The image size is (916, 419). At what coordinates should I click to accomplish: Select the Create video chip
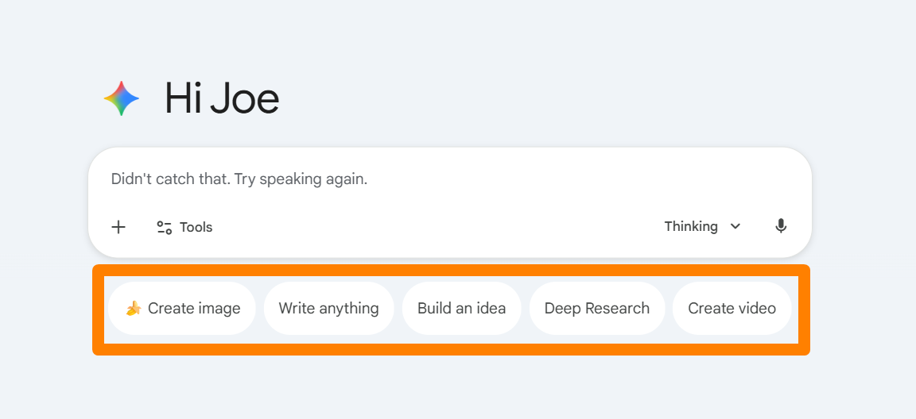click(732, 309)
